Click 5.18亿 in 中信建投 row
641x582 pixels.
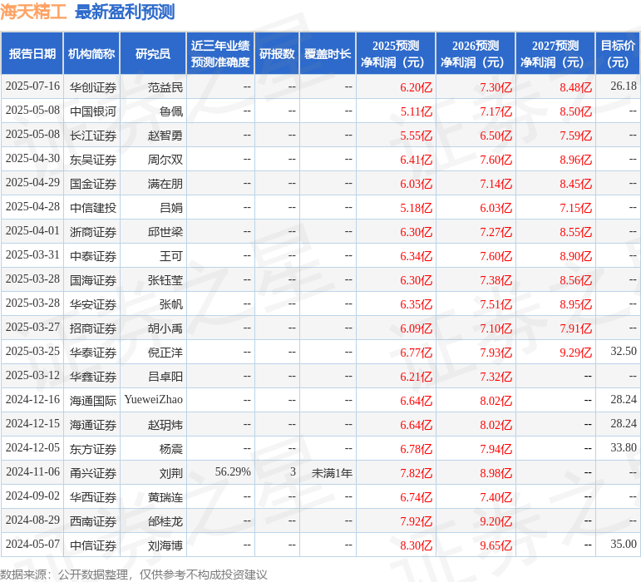[416, 208]
